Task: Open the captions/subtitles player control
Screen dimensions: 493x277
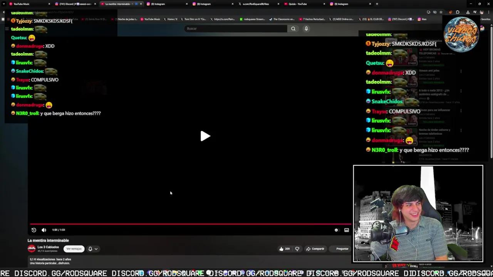Action: (x=346, y=230)
